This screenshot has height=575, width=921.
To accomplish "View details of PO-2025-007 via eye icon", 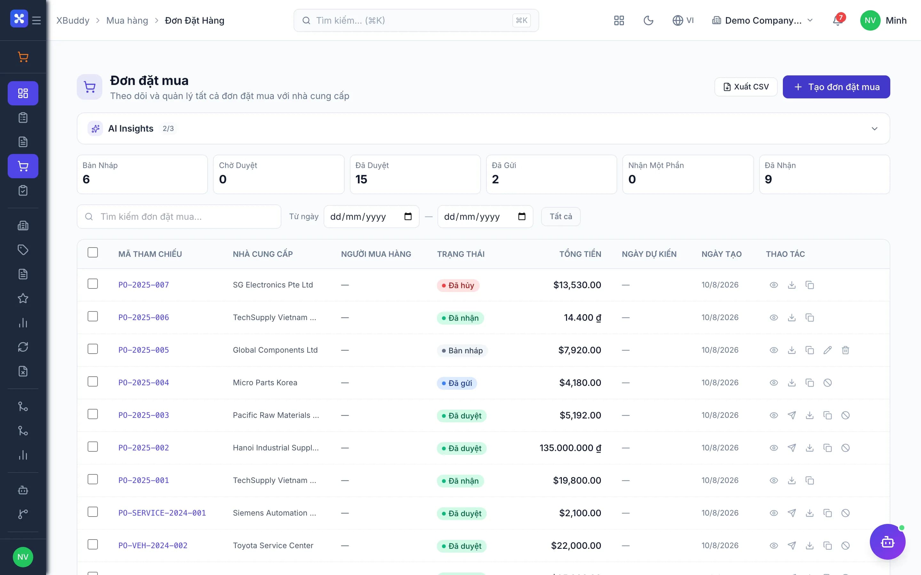I will click(774, 285).
